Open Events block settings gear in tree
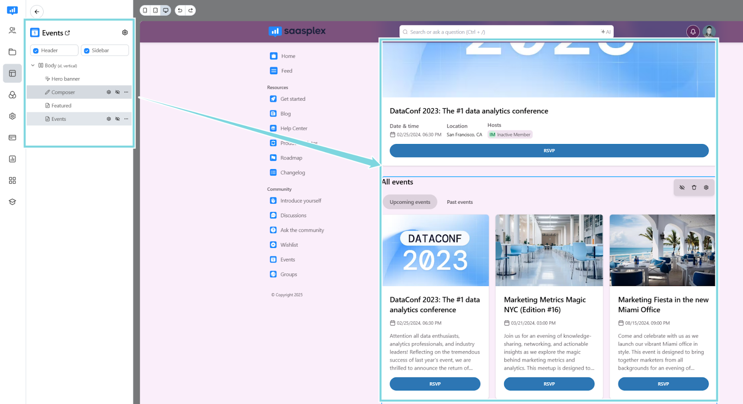This screenshot has height=404, width=743. click(109, 119)
